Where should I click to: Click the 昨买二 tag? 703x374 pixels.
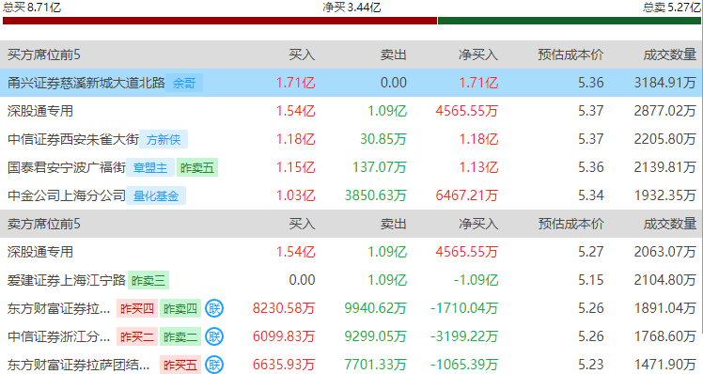pos(137,336)
